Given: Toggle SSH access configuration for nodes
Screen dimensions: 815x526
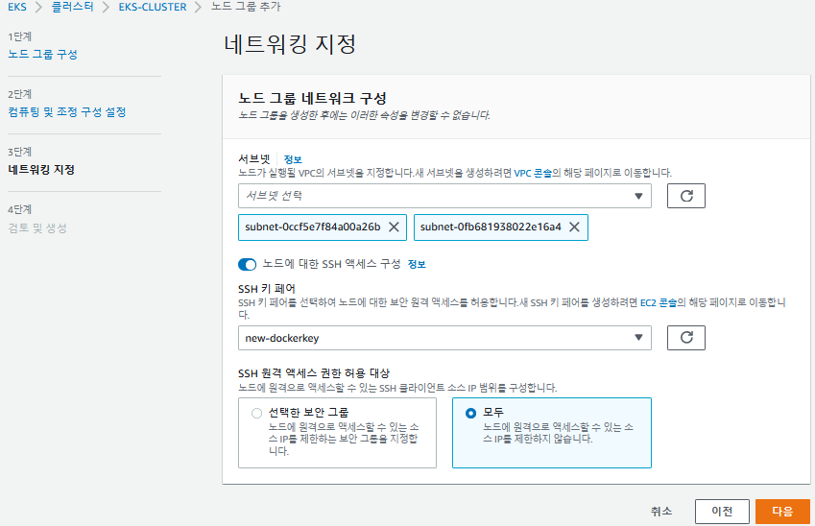Looking at the screenshot, I should (248, 265).
